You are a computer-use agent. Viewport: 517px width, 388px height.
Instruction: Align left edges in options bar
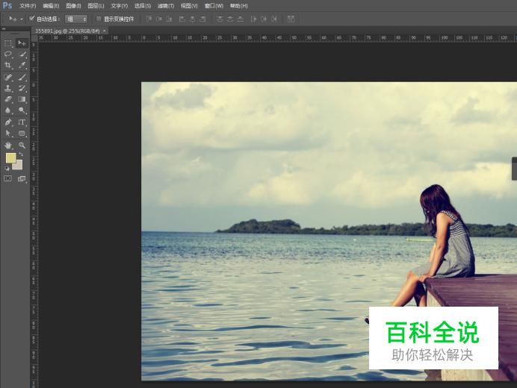pos(182,19)
